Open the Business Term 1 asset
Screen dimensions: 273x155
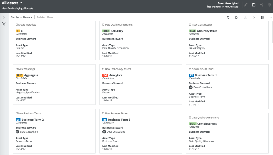click(206, 75)
